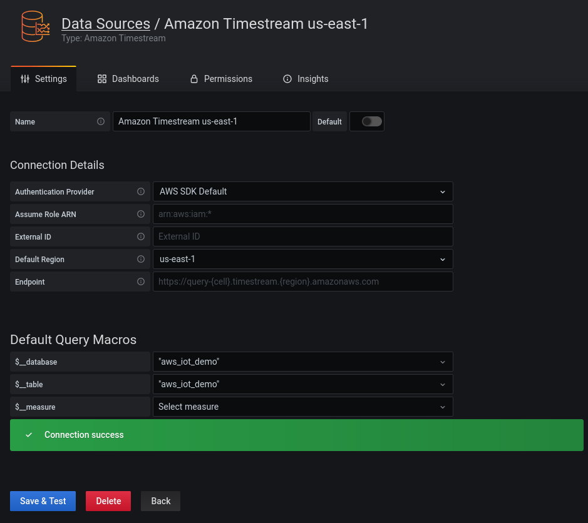Screen dimensions: 588x523
Task: Click the sliders icon on Settings tab
Action: pyautogui.click(x=25, y=79)
